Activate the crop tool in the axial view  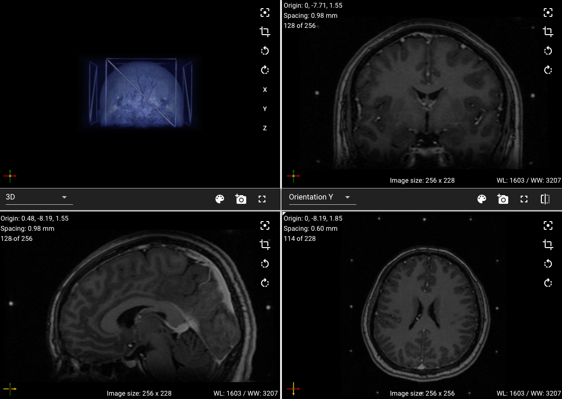point(548,245)
